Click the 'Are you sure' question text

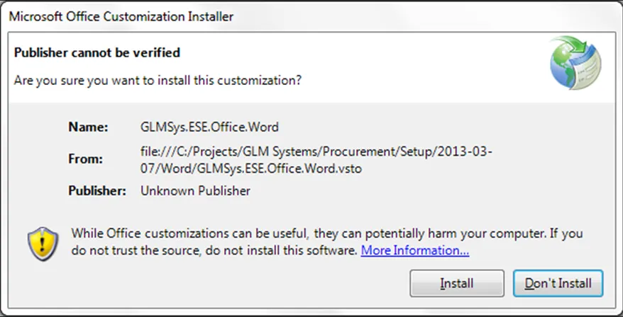tap(158, 81)
